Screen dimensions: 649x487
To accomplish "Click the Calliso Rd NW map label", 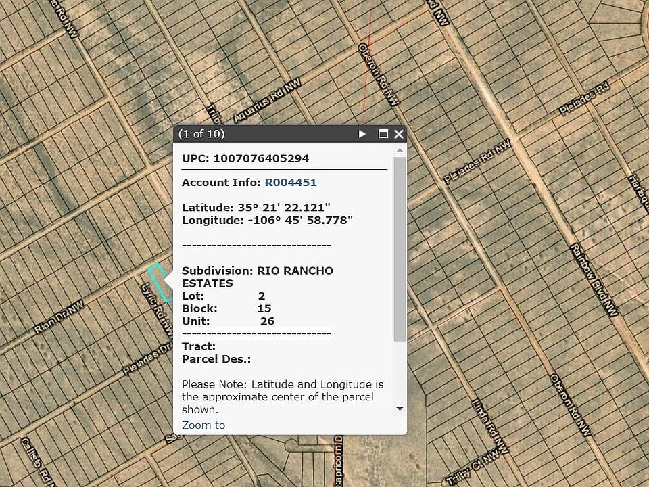I will tap(38, 462).
